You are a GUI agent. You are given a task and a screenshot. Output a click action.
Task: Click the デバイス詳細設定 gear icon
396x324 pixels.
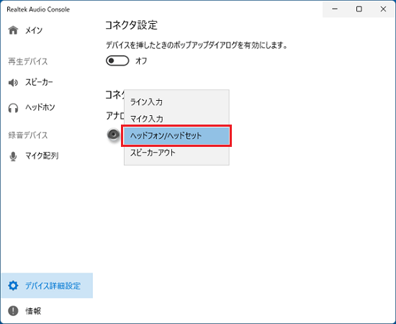point(13,286)
